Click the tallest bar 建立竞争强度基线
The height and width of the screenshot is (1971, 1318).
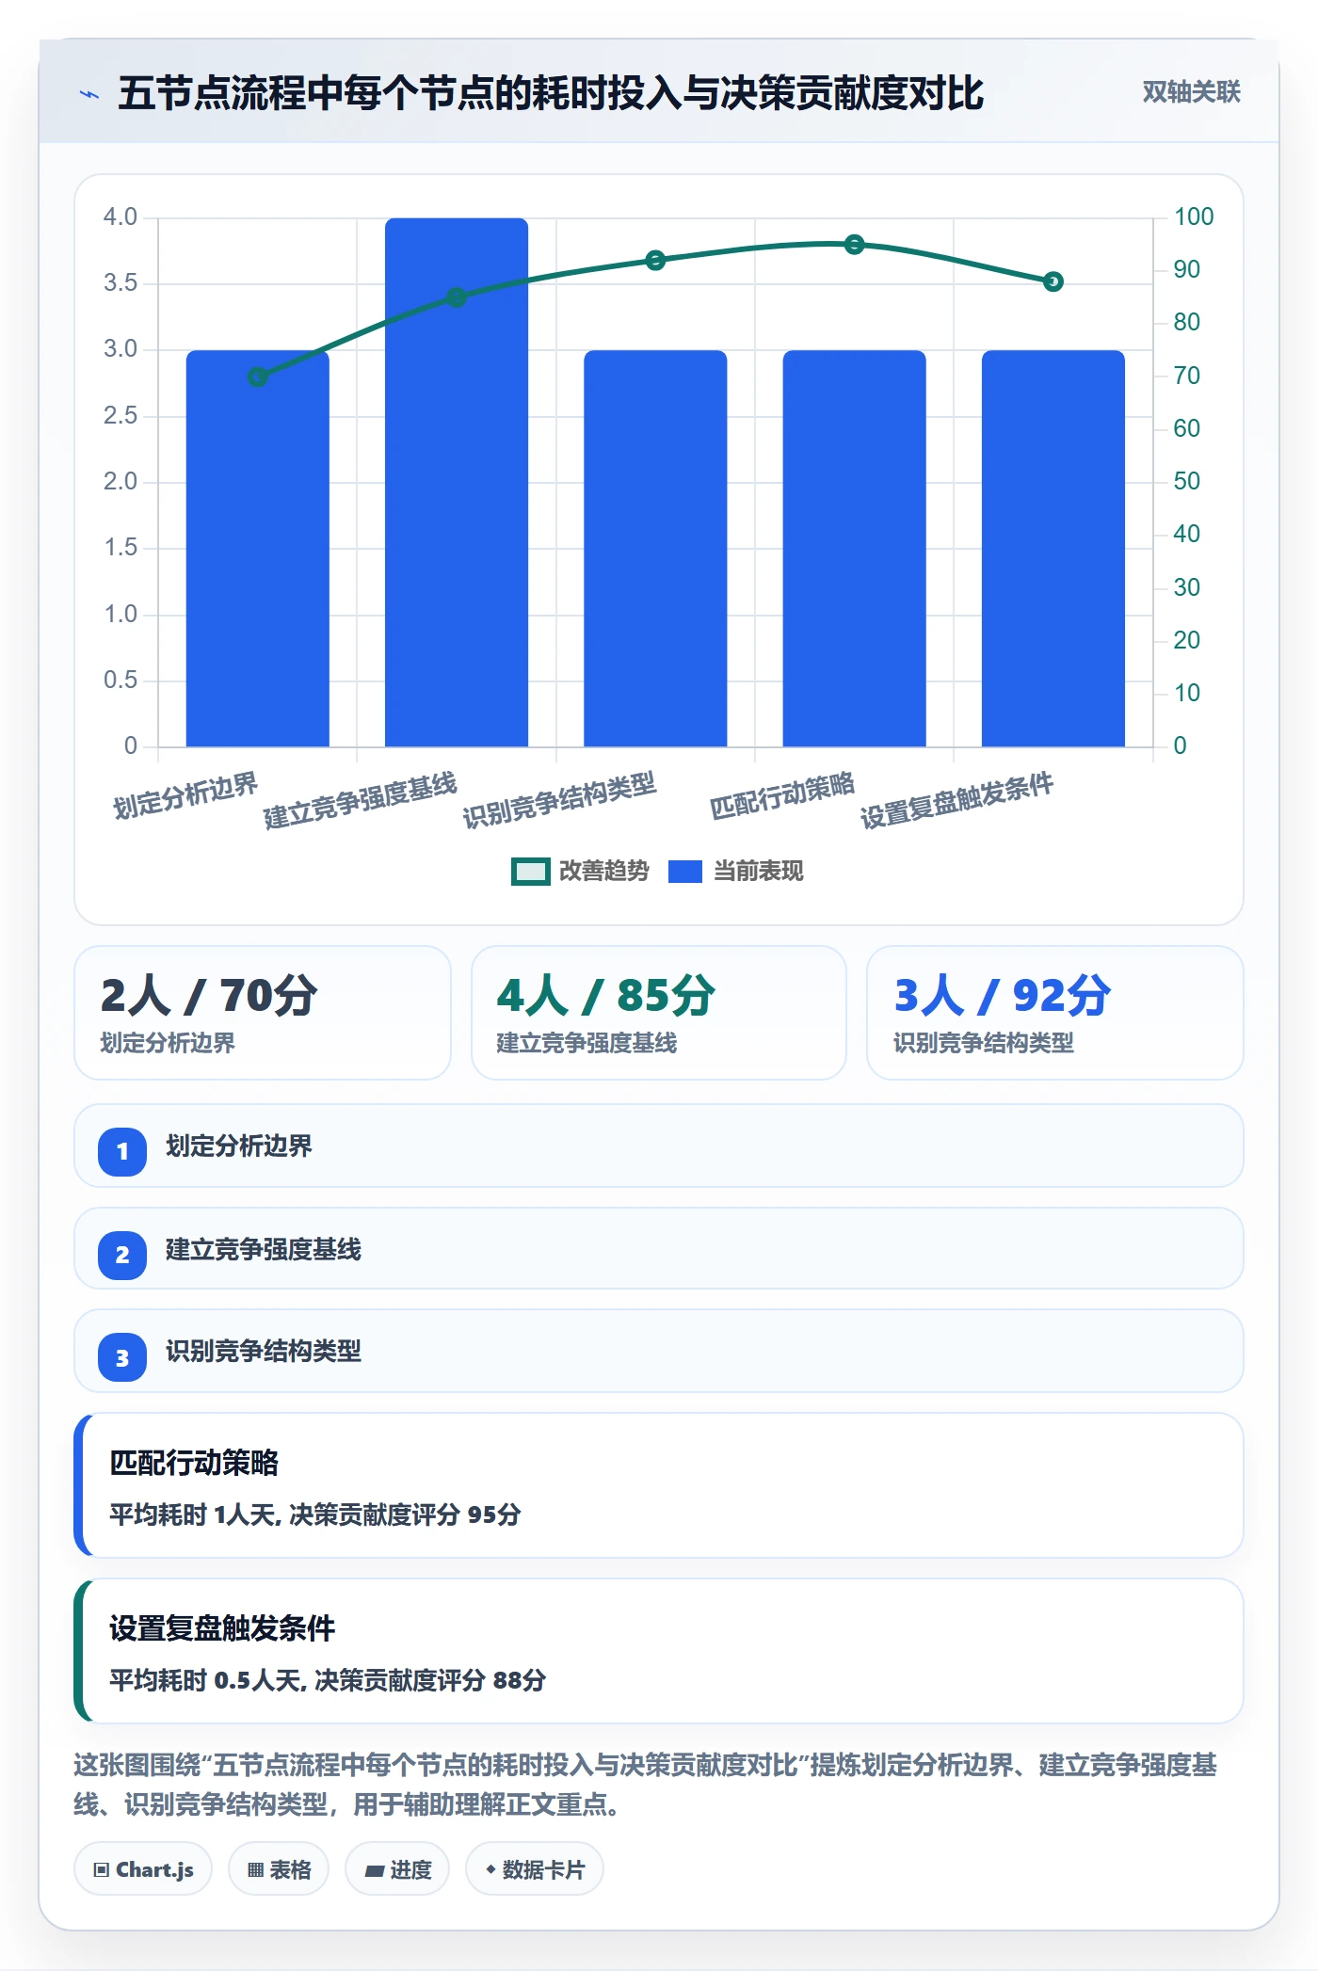457,483
